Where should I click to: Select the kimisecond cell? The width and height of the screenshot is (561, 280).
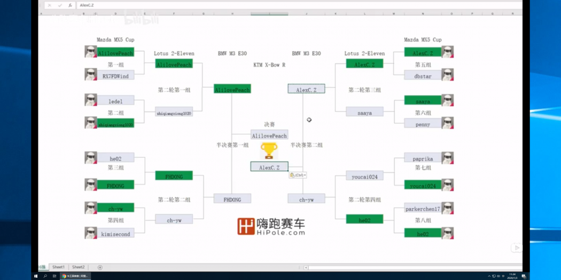(x=115, y=233)
